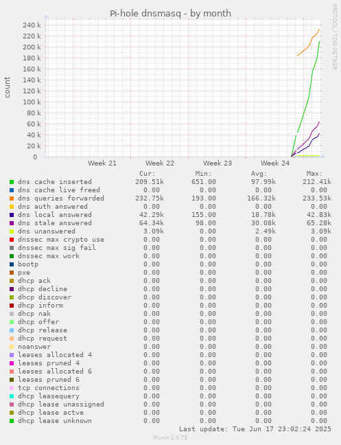Click the dnssec max work label
The height and width of the screenshot is (445, 341).
49,255
